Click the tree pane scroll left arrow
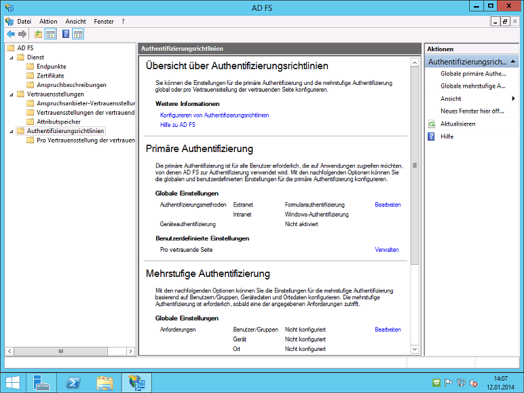The width and height of the screenshot is (524, 393). (x=10, y=351)
